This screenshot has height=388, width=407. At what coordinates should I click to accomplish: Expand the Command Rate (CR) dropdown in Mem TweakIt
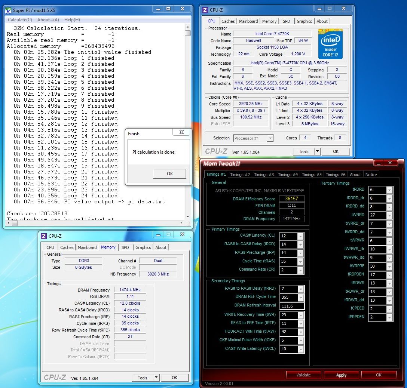[x=300, y=270]
